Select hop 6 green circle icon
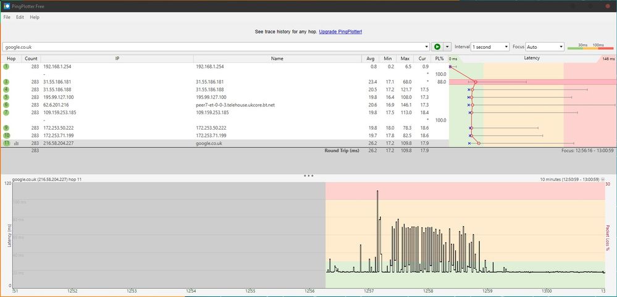Viewport: 617px width, 297px height. (x=6, y=105)
